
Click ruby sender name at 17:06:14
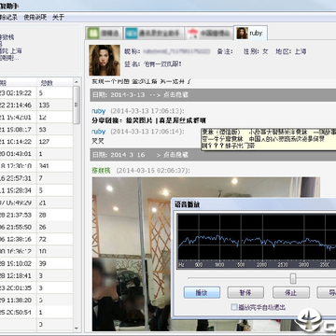99,132
